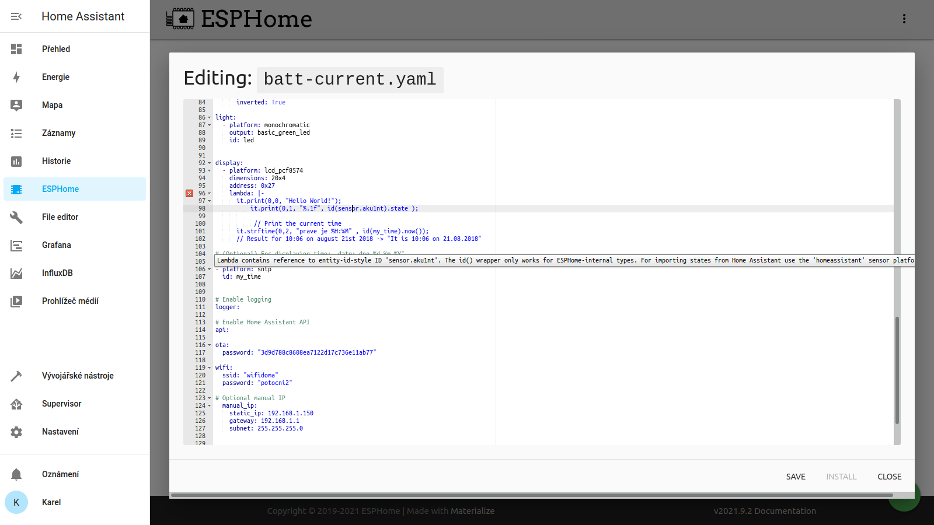Open Přehled in the sidebar
This screenshot has height=525, width=934.
75,49
